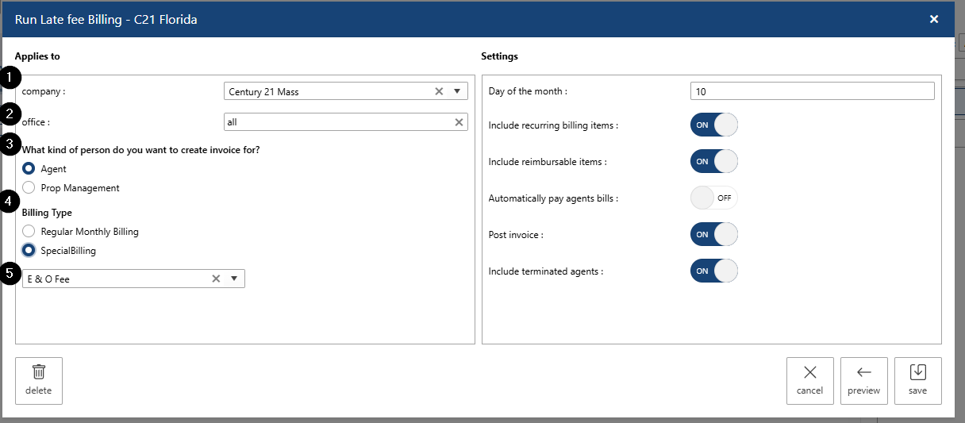Click the cancel X icon button
The image size is (965, 423).
tap(809, 372)
